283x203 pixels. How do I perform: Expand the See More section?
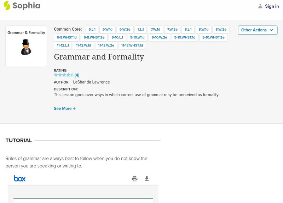click(65, 109)
